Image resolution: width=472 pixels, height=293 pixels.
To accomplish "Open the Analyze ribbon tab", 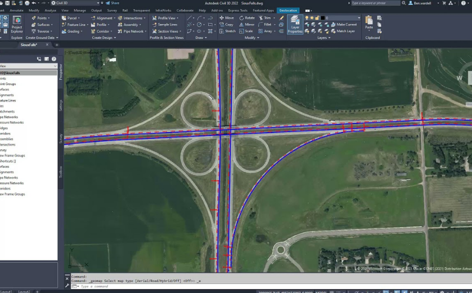I will (51, 10).
